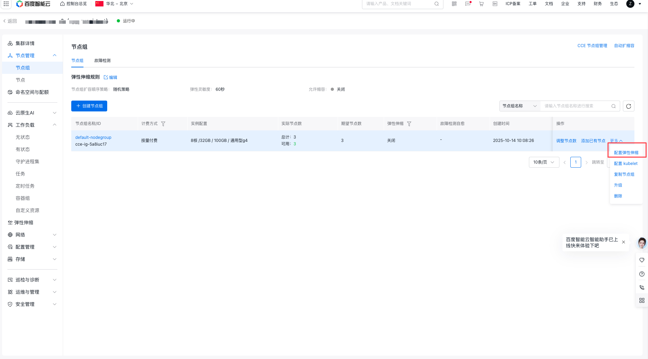Click the 创建节点组 button
This screenshot has height=359, width=648.
pyautogui.click(x=89, y=106)
